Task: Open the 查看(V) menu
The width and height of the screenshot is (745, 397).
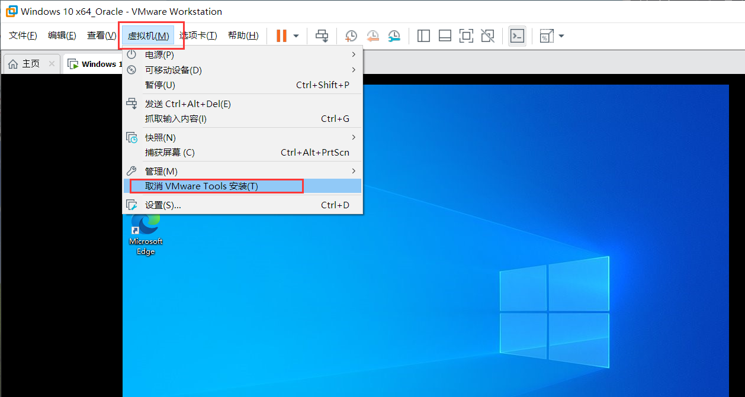Action: pyautogui.click(x=101, y=35)
